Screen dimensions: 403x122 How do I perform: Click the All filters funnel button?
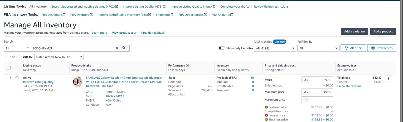pyautogui.click(x=353, y=48)
